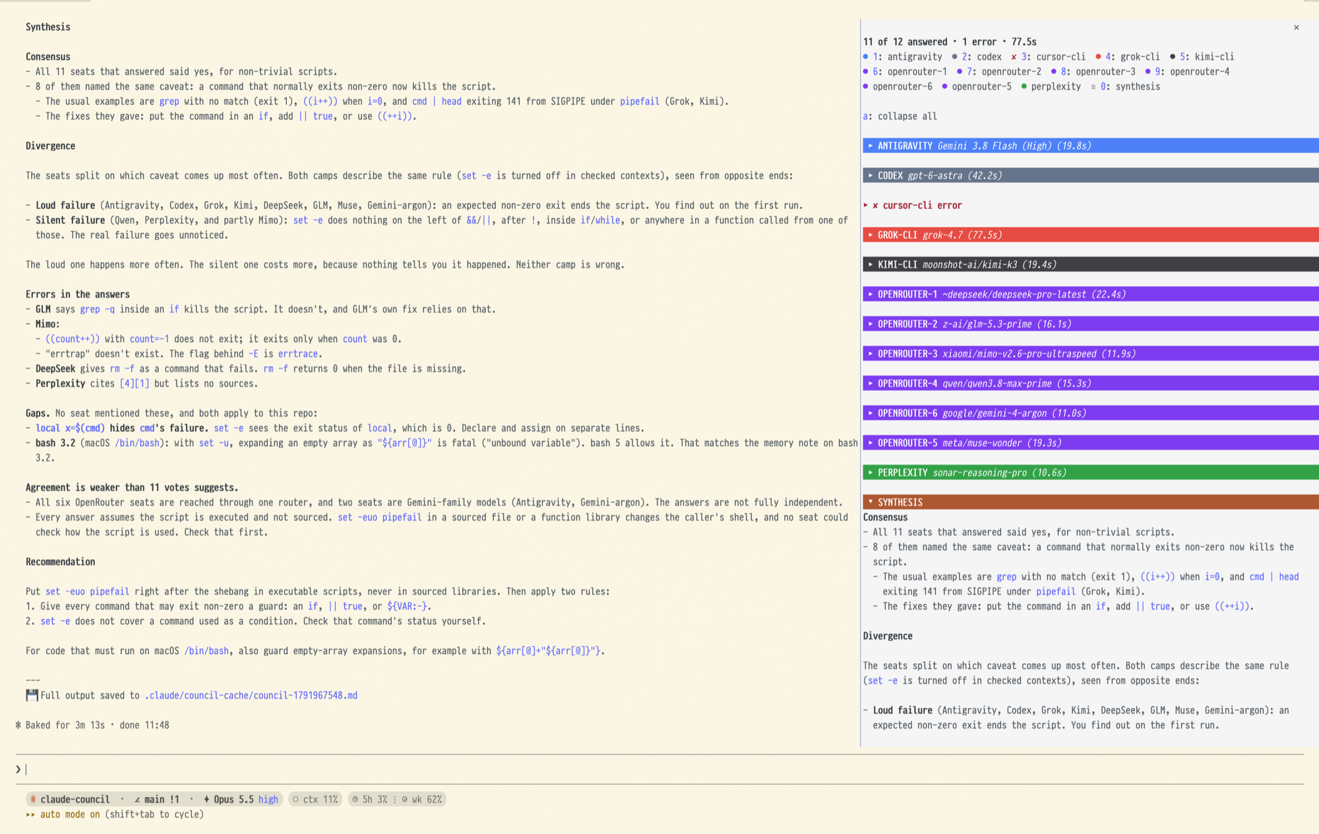This screenshot has width=1319, height=834.
Task: Focus the command prompt input line
Action: [x=659, y=769]
